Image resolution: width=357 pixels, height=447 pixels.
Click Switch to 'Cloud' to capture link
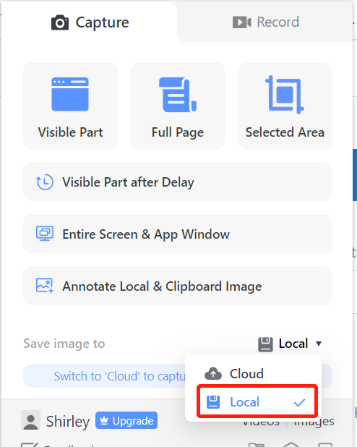120,376
